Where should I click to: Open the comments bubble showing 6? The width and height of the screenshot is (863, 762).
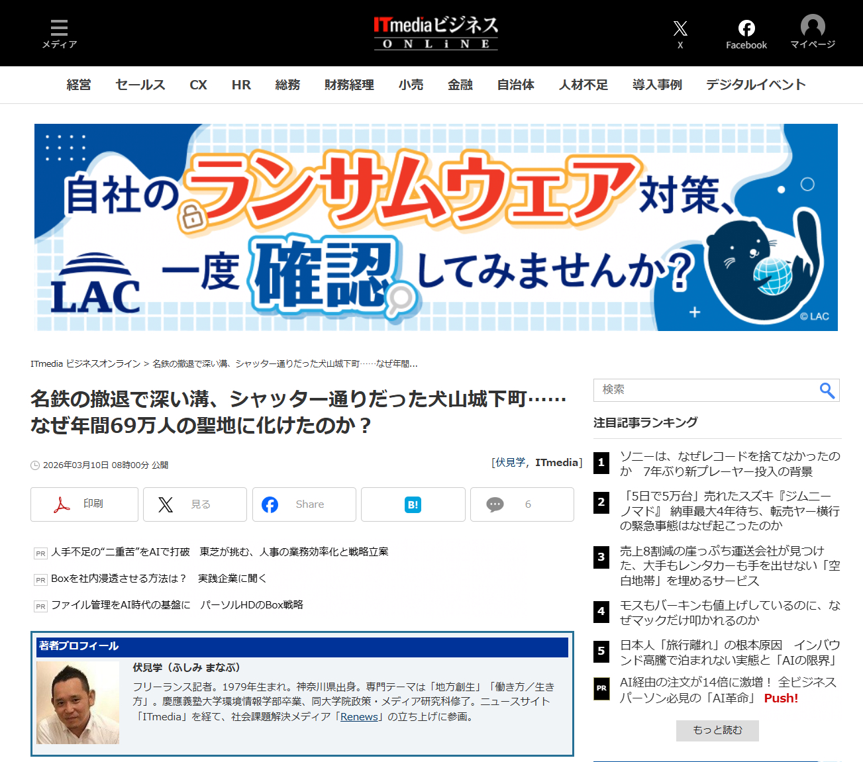pyautogui.click(x=522, y=504)
